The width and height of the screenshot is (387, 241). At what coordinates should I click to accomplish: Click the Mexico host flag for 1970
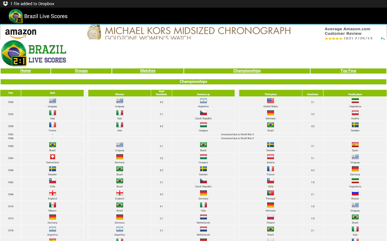[53, 205]
